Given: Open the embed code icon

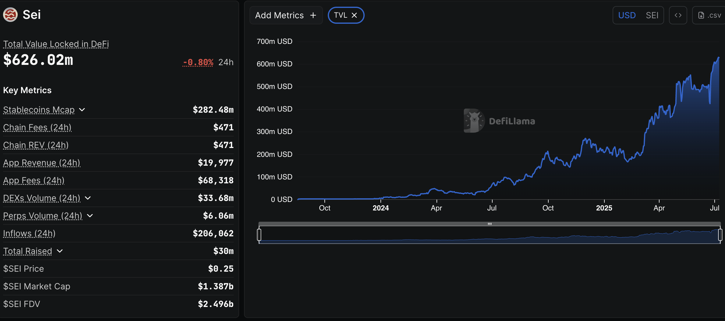Looking at the screenshot, I should 678,15.
